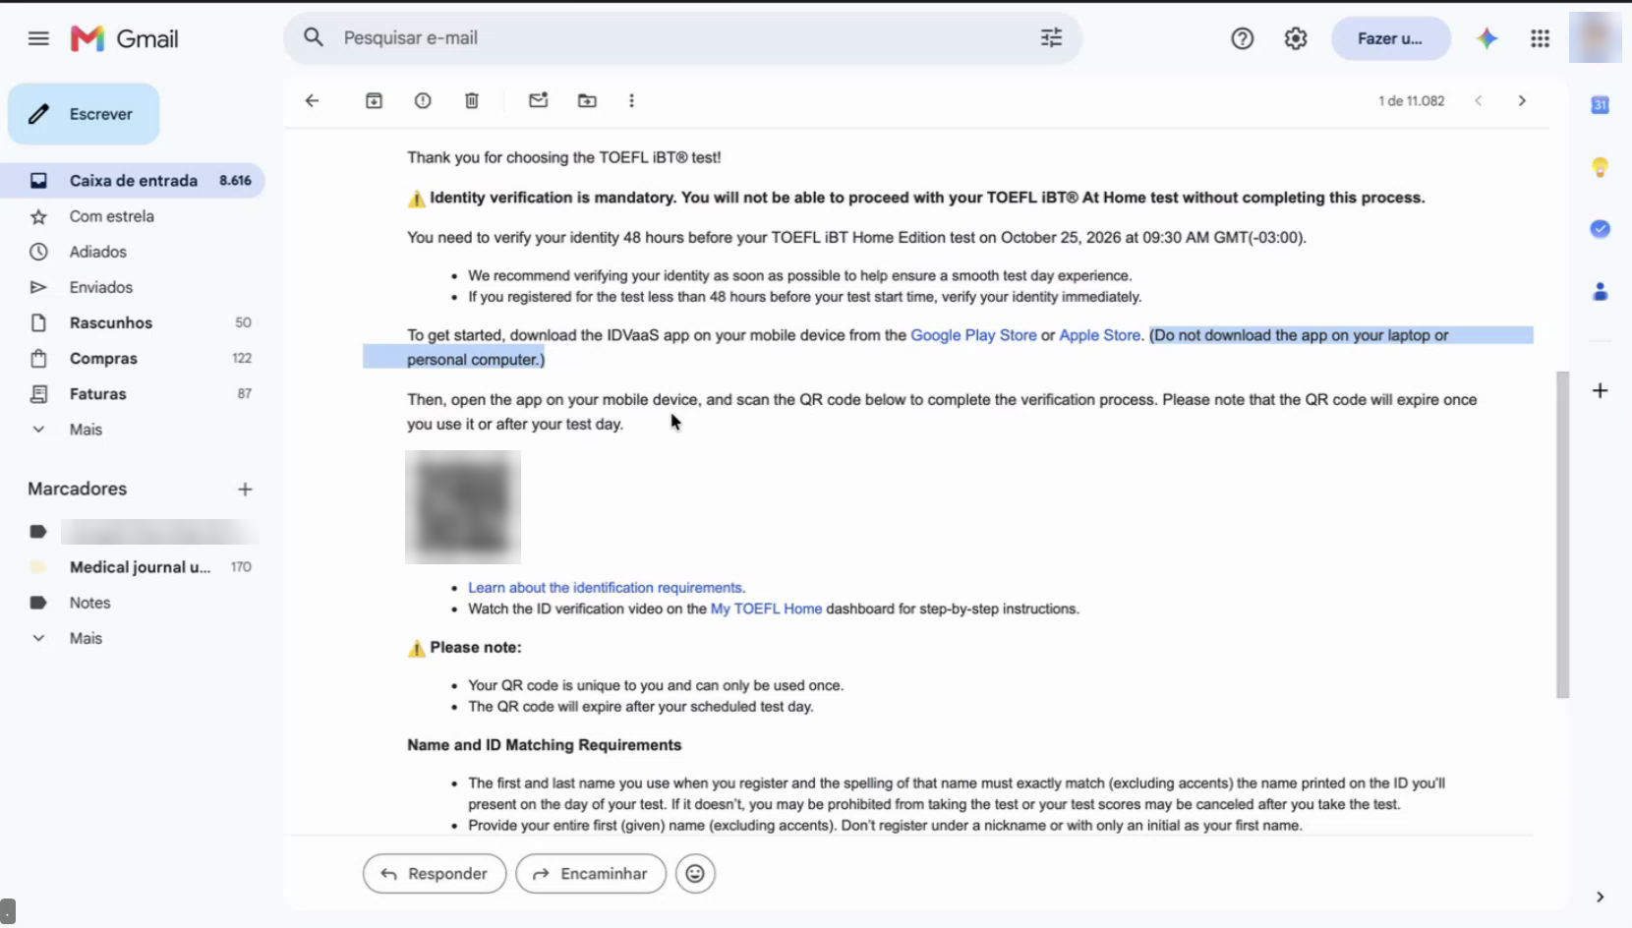
Task: Open Rascunhos folder
Action: [133, 322]
